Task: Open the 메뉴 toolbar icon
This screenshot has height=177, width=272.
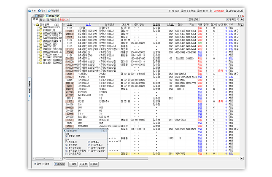Action: 30,11
